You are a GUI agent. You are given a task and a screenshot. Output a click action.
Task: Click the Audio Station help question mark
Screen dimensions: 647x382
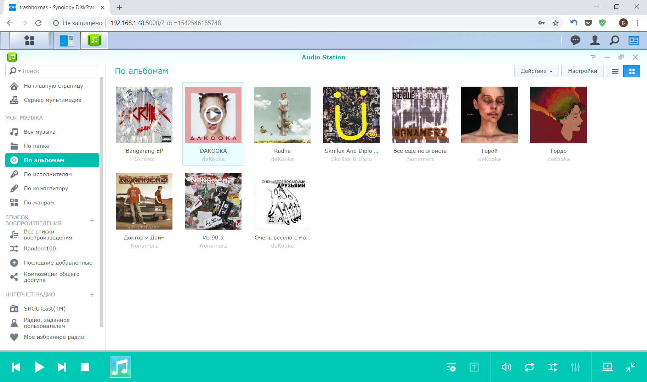[x=593, y=57]
